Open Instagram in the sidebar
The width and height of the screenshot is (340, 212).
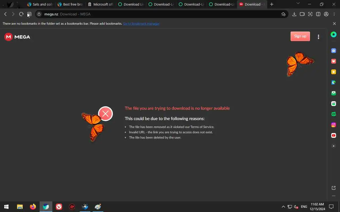click(x=334, y=125)
